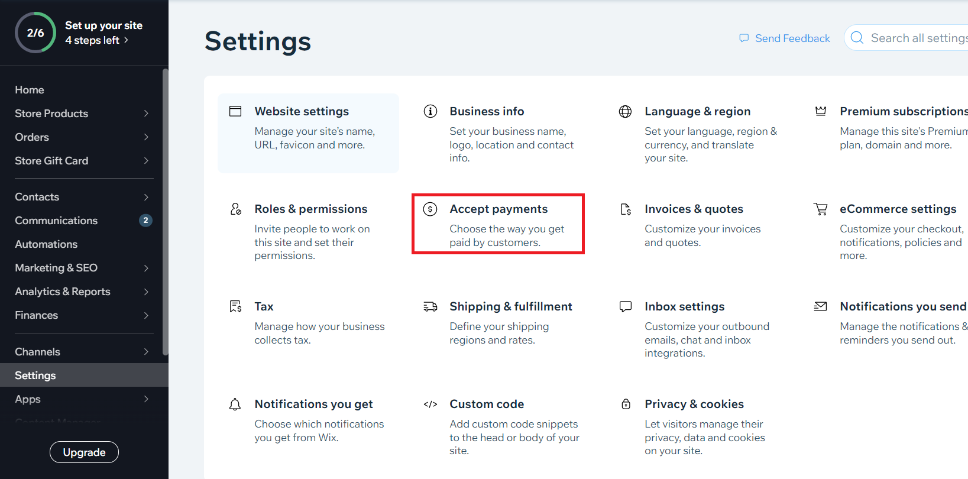Viewport: 968px width, 479px height.
Task: Click the Language & region globe icon
Action: pos(625,111)
